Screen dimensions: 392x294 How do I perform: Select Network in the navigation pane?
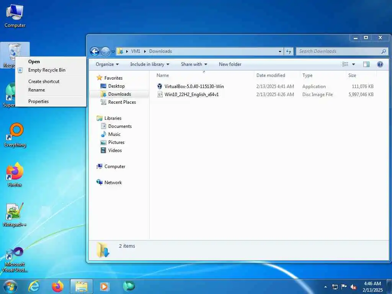click(113, 183)
